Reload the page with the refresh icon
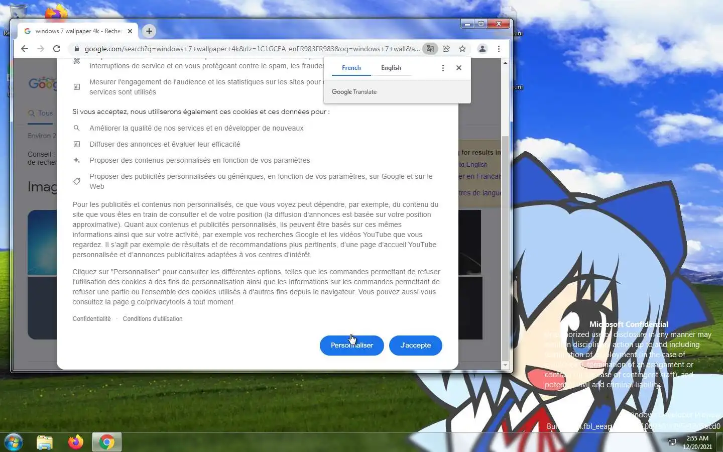The image size is (723, 452). [x=57, y=49]
